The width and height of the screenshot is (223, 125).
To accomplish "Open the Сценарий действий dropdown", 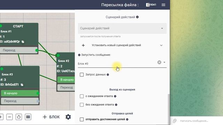I will (122, 28).
